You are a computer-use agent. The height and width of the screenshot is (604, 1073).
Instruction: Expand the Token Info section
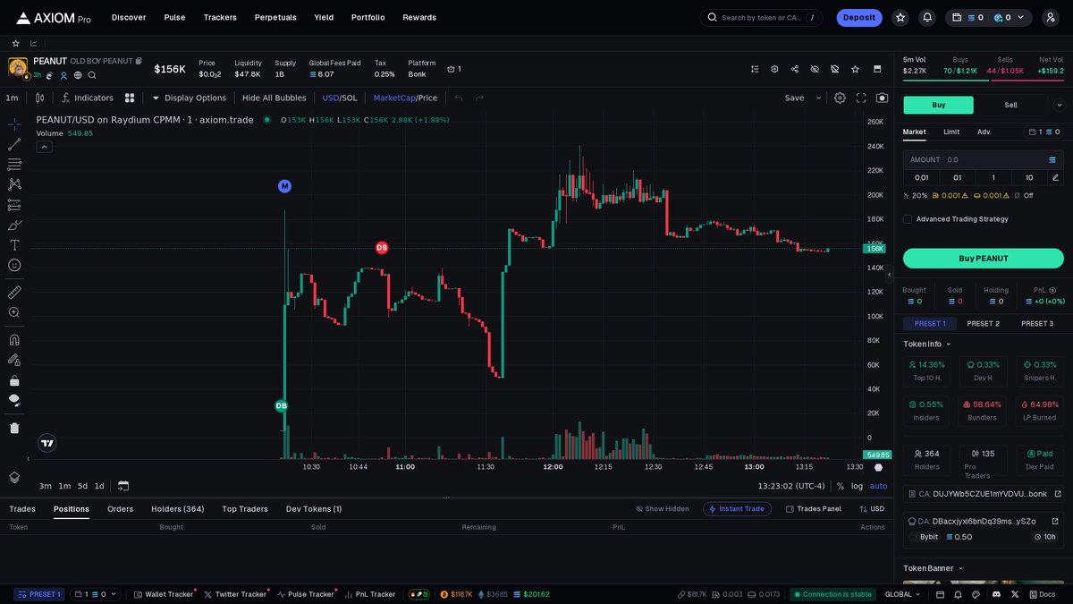tap(927, 344)
